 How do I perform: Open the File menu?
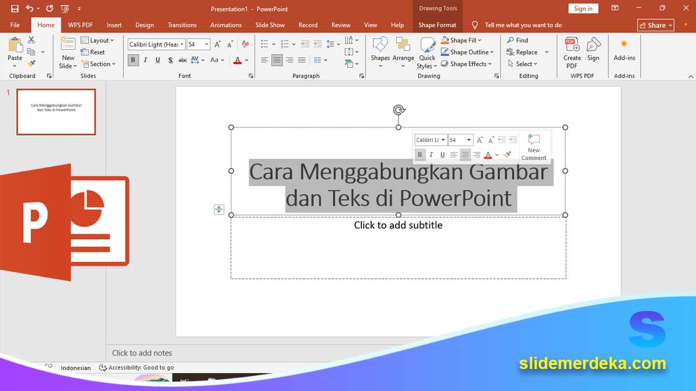(15, 25)
